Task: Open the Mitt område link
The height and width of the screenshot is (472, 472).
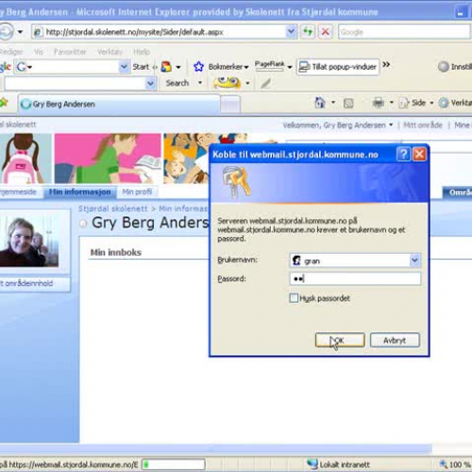Action: pyautogui.click(x=423, y=125)
